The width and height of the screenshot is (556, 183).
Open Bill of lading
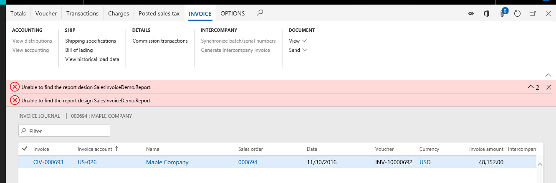coord(79,50)
